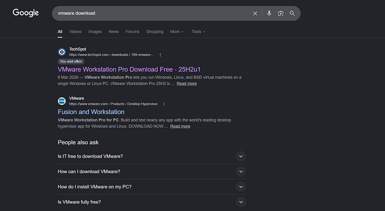Click the VMware site favicon

[x=62, y=101]
